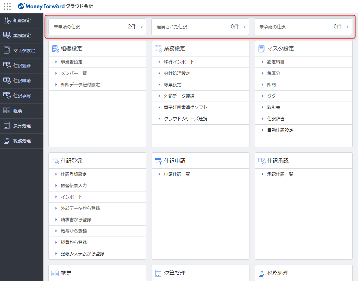This screenshot has height=281, width=358.
Task: Click the arrow beside 仕訳登録設定
Action: [x=56, y=174]
